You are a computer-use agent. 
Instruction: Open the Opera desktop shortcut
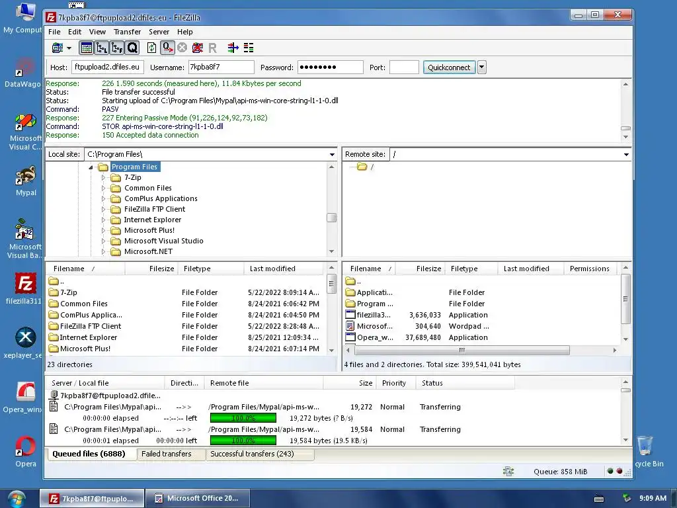[26, 452]
